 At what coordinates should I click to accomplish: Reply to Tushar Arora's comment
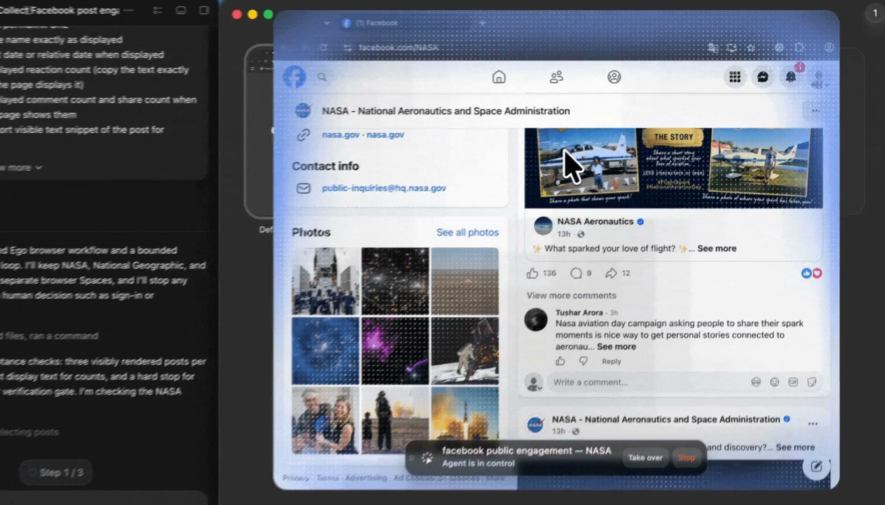coord(611,361)
